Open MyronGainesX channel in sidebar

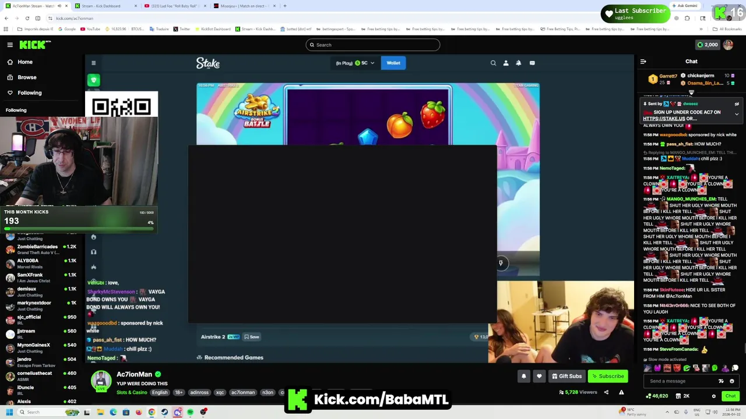click(x=42, y=347)
